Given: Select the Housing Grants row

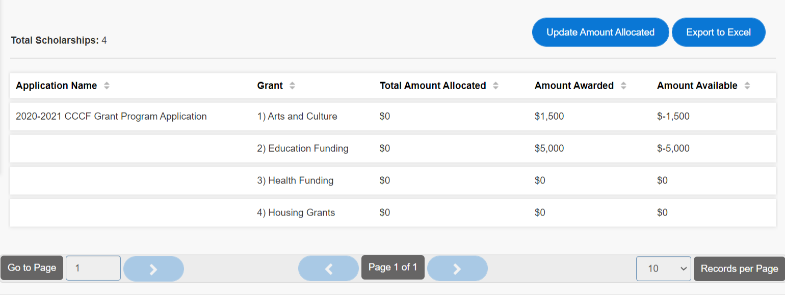Looking at the screenshot, I should (296, 212).
